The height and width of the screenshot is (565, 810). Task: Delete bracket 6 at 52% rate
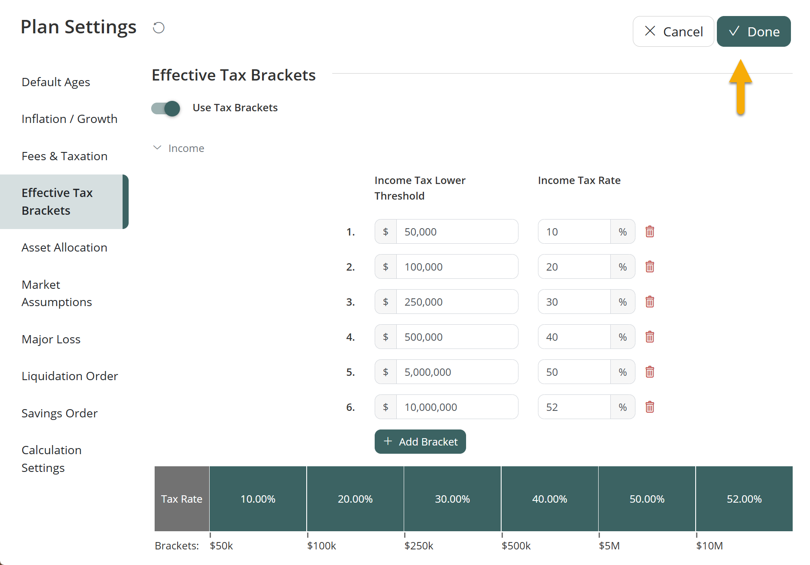tap(649, 407)
